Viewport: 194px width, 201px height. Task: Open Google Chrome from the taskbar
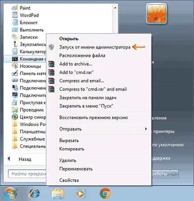[x=105, y=194]
